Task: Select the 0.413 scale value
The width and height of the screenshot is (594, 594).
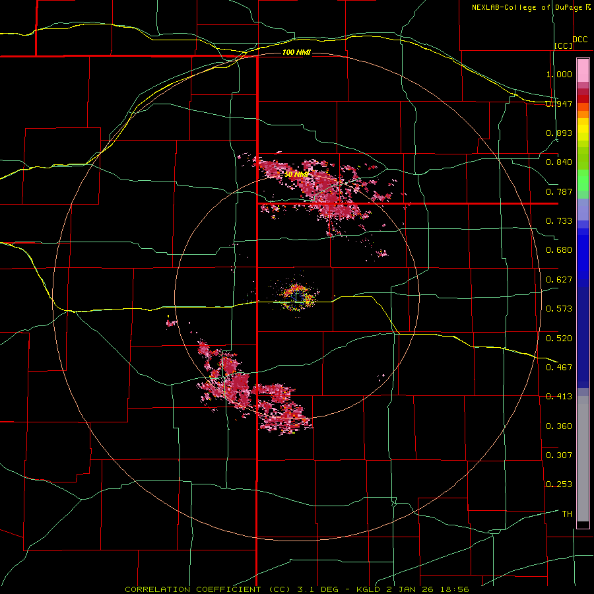Action: pos(559,397)
